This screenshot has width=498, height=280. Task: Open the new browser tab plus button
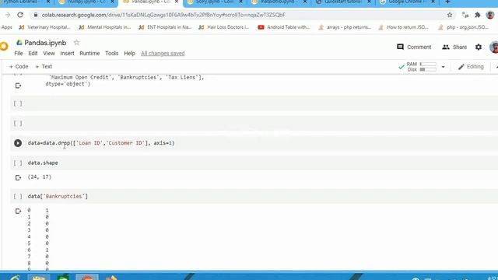(x=447, y=2)
